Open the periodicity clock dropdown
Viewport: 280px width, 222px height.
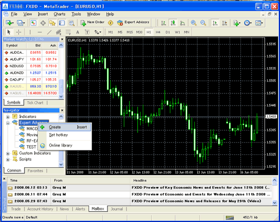tap(248, 23)
